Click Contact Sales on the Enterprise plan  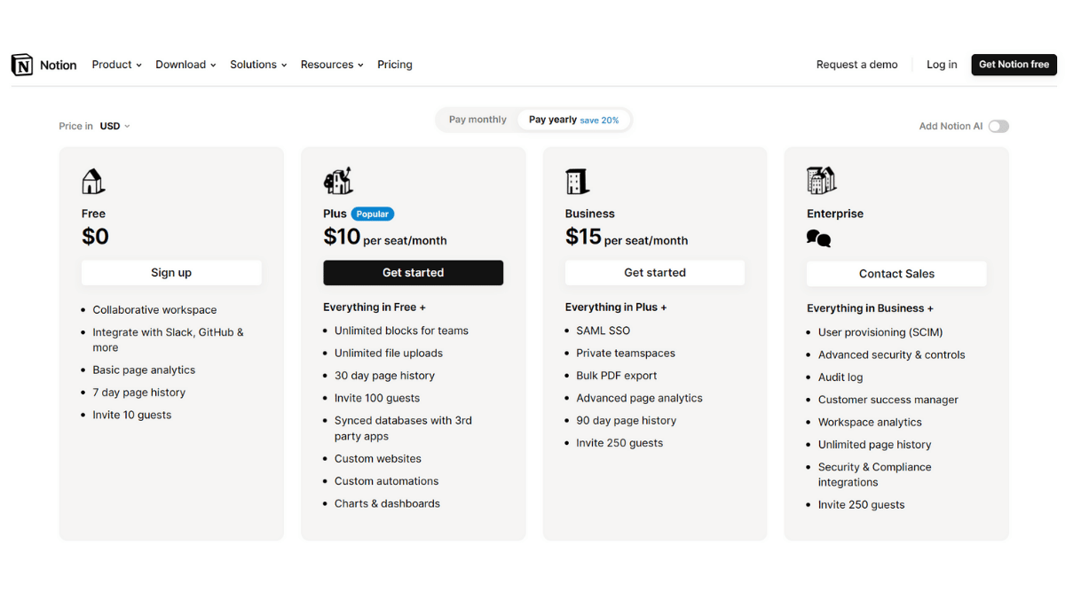895,273
